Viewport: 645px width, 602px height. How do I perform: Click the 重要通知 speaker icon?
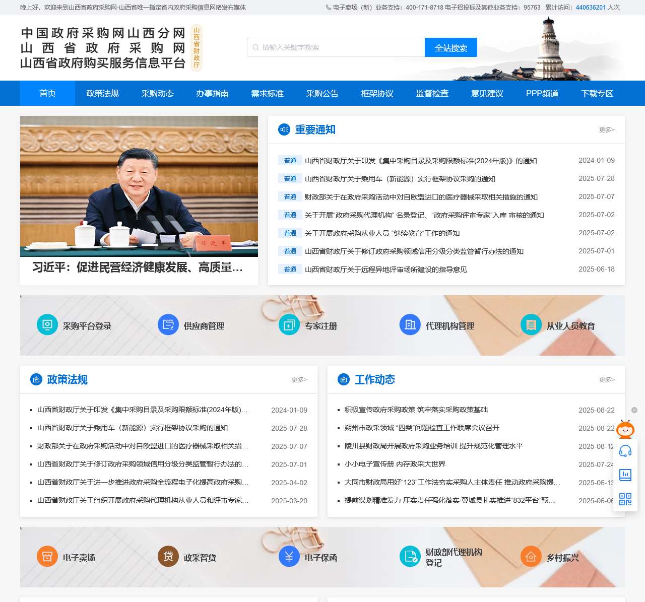tap(284, 129)
